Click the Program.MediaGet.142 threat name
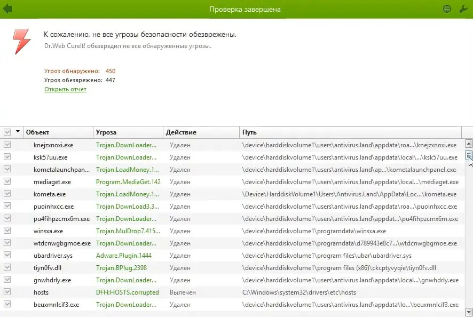The width and height of the screenshot is (473, 317). [128, 182]
